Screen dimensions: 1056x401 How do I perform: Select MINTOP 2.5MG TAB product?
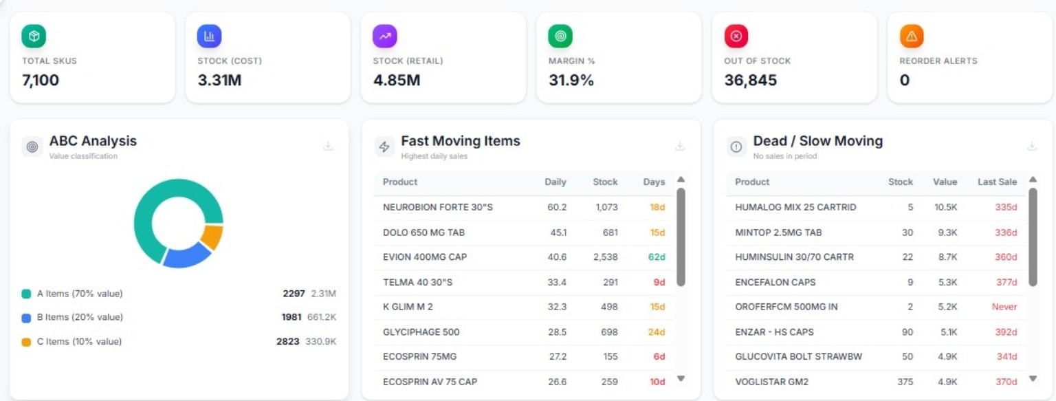click(x=778, y=232)
